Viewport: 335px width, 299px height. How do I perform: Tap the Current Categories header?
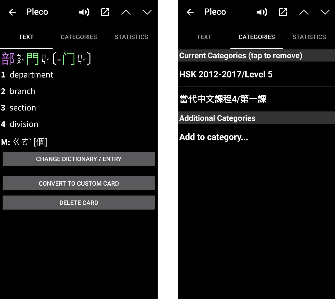pyautogui.click(x=240, y=55)
